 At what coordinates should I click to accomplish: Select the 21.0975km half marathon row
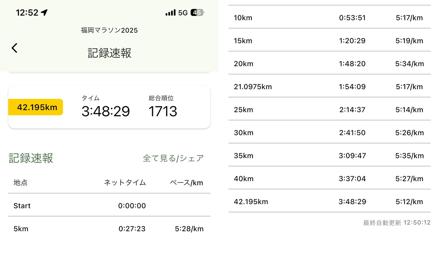coord(329,87)
